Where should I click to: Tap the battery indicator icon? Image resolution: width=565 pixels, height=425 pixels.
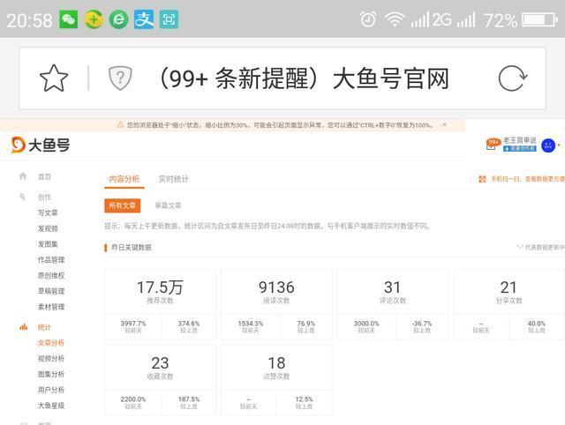[x=539, y=19]
